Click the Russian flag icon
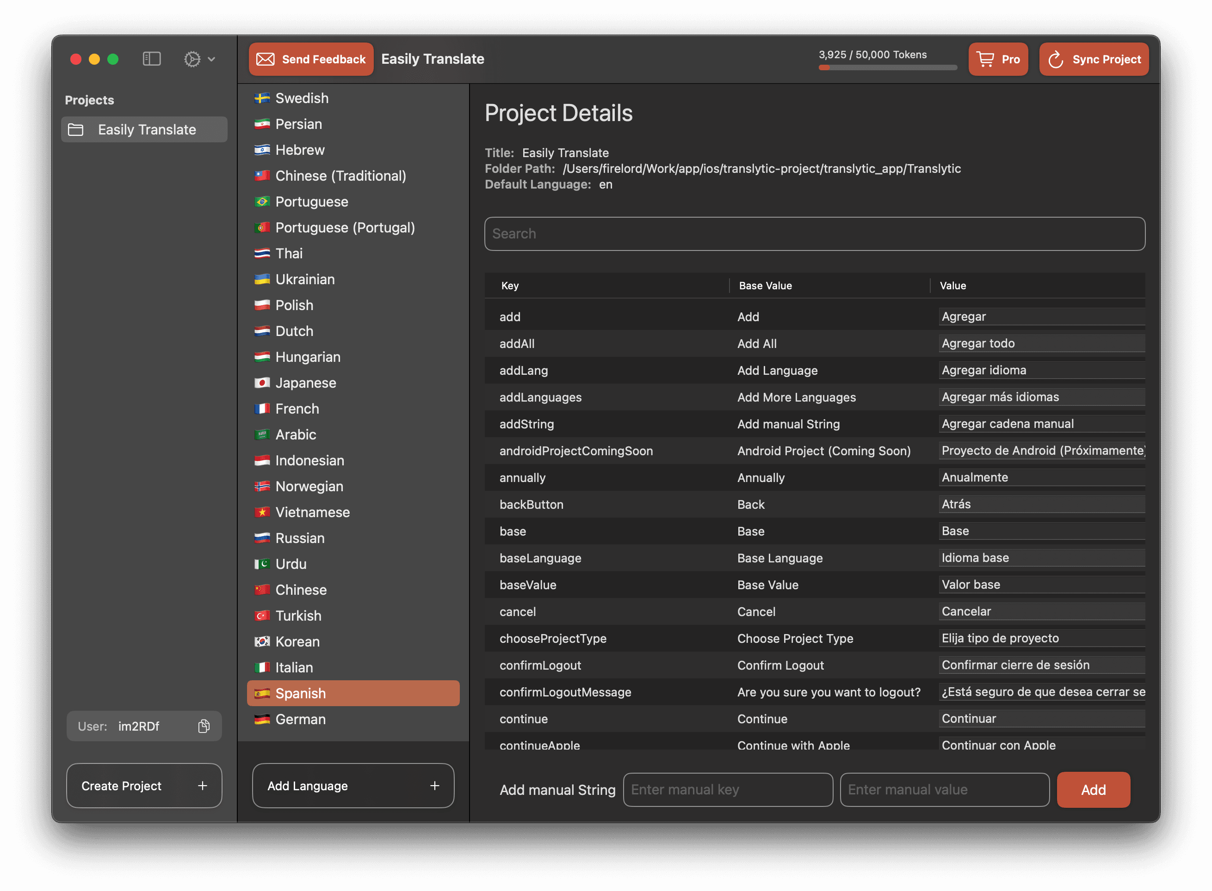This screenshot has width=1212, height=891. coord(262,538)
